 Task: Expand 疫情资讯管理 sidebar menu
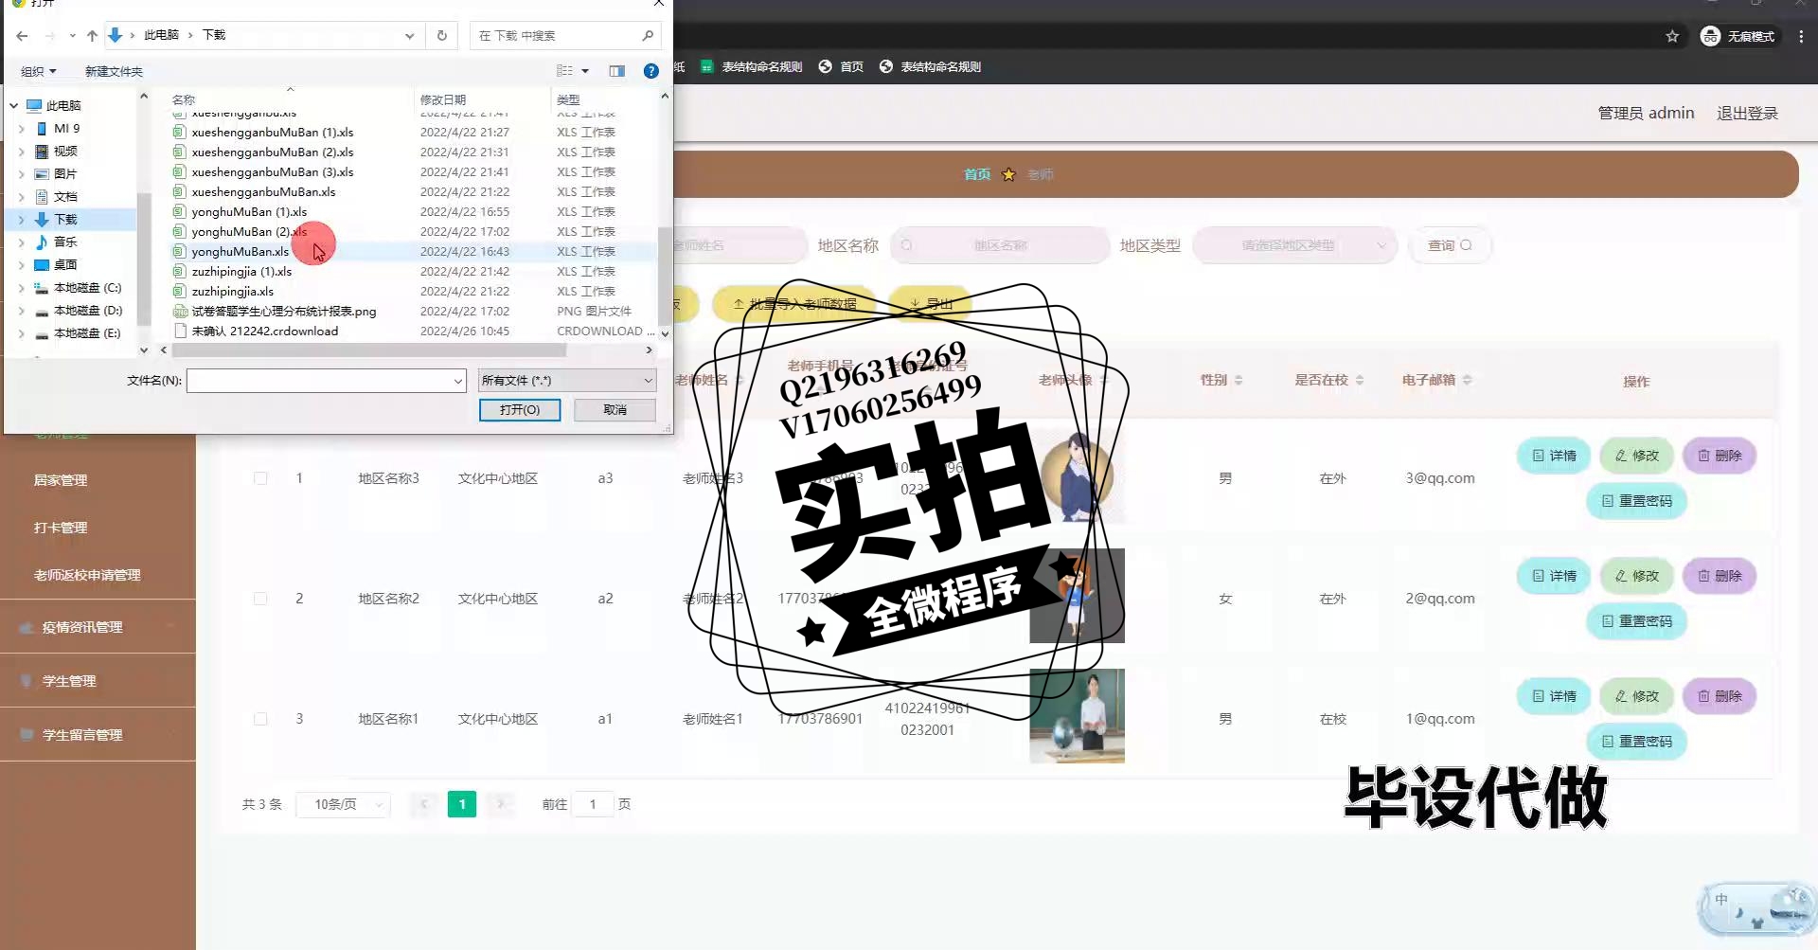(x=98, y=627)
